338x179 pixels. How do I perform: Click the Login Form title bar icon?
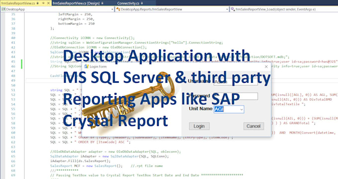coord(86,66)
